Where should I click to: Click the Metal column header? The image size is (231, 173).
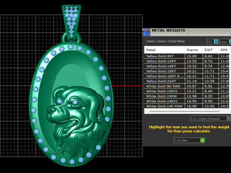[164, 50]
